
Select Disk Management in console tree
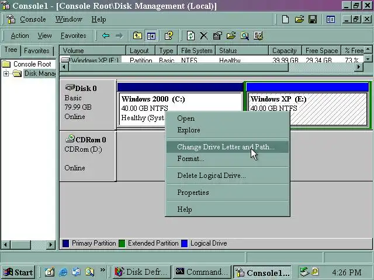pyautogui.click(x=40, y=73)
